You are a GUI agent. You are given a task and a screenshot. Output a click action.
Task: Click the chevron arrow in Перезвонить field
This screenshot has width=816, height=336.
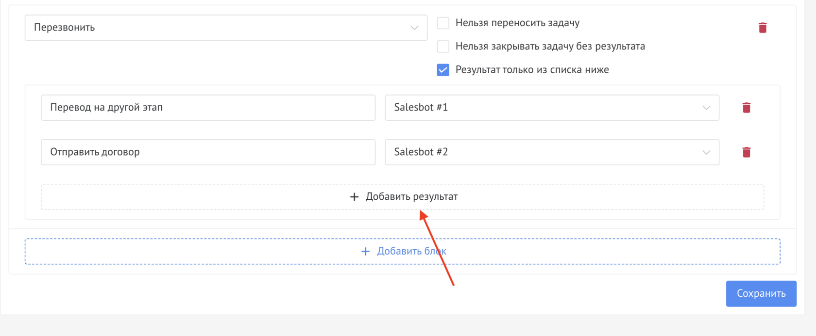pos(414,28)
